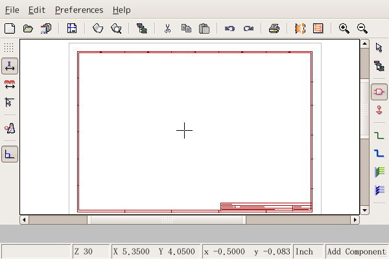
Task: Toggle orthogonal wire orientation button
Action: pyautogui.click(x=10, y=154)
